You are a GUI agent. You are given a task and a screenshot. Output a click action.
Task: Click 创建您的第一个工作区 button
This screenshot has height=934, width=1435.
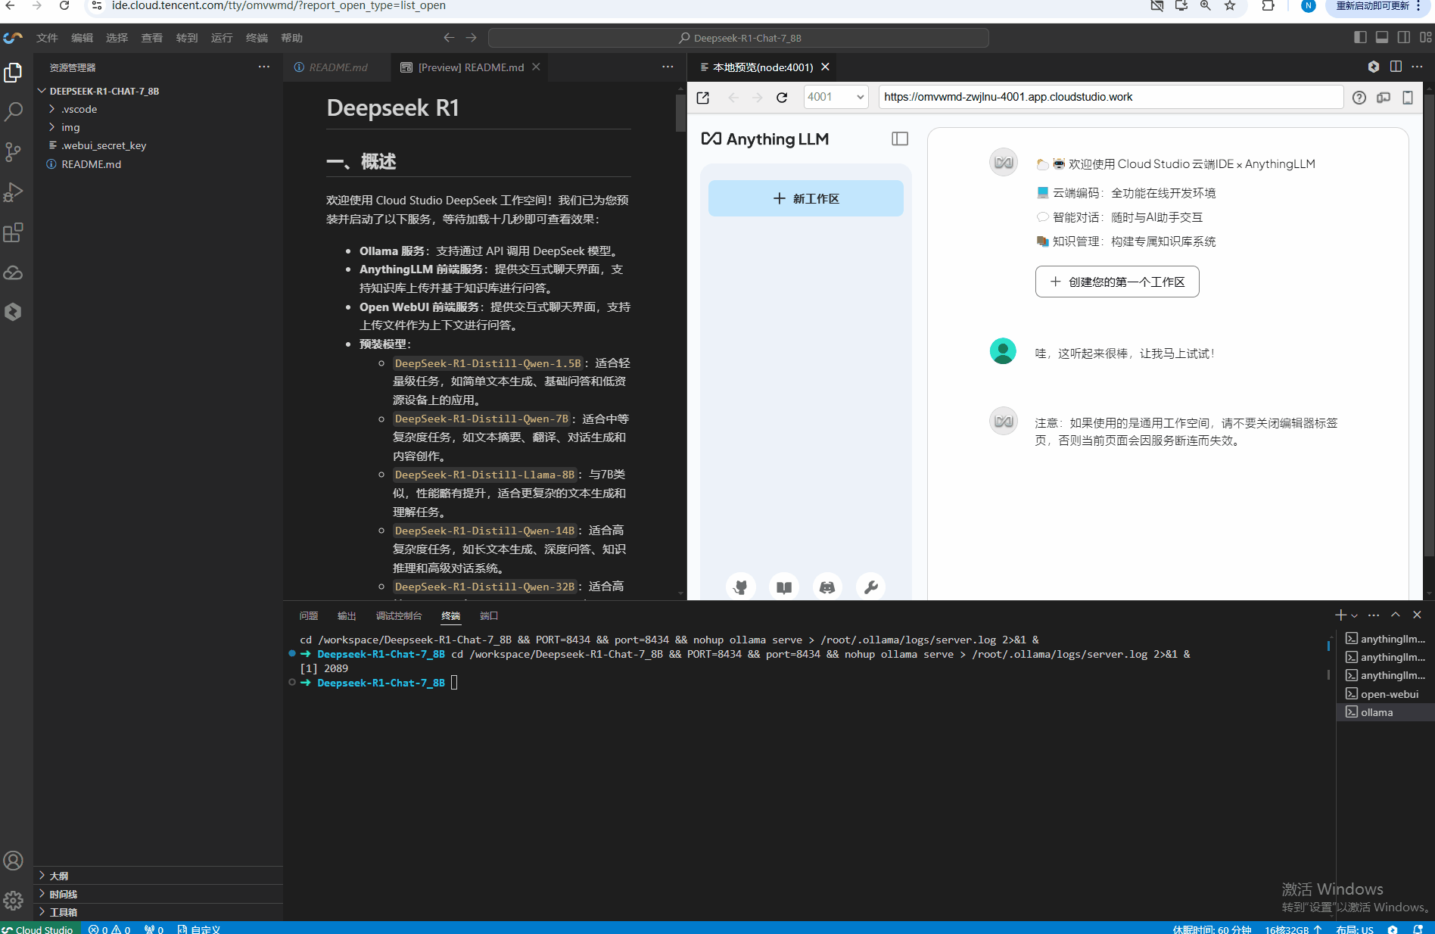(x=1117, y=282)
